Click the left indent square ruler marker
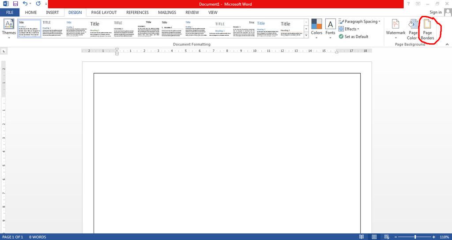The height and width of the screenshot is (240, 452). (117, 54)
